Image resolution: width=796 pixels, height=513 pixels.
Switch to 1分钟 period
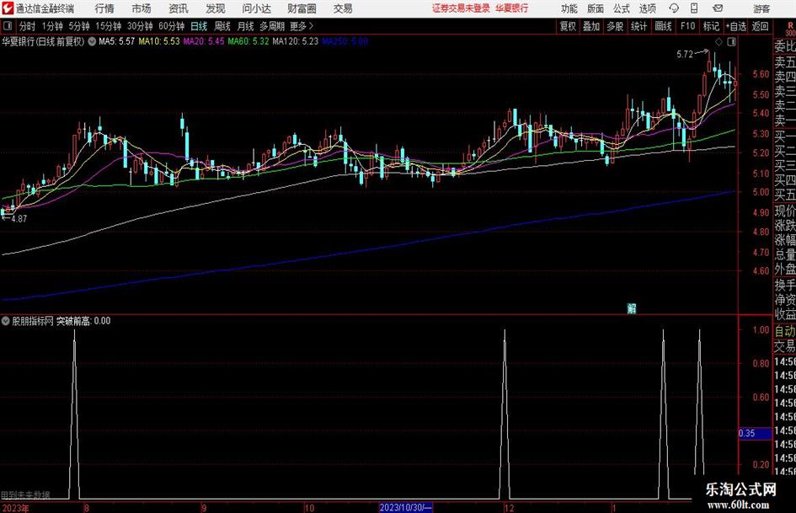pyautogui.click(x=51, y=26)
